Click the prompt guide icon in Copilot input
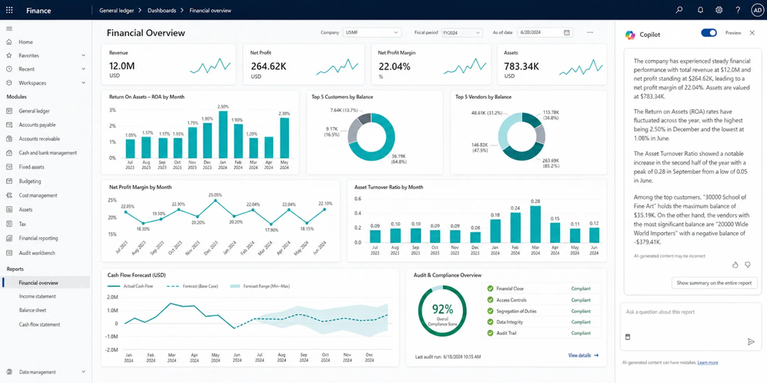767x383 pixels. [x=628, y=337]
